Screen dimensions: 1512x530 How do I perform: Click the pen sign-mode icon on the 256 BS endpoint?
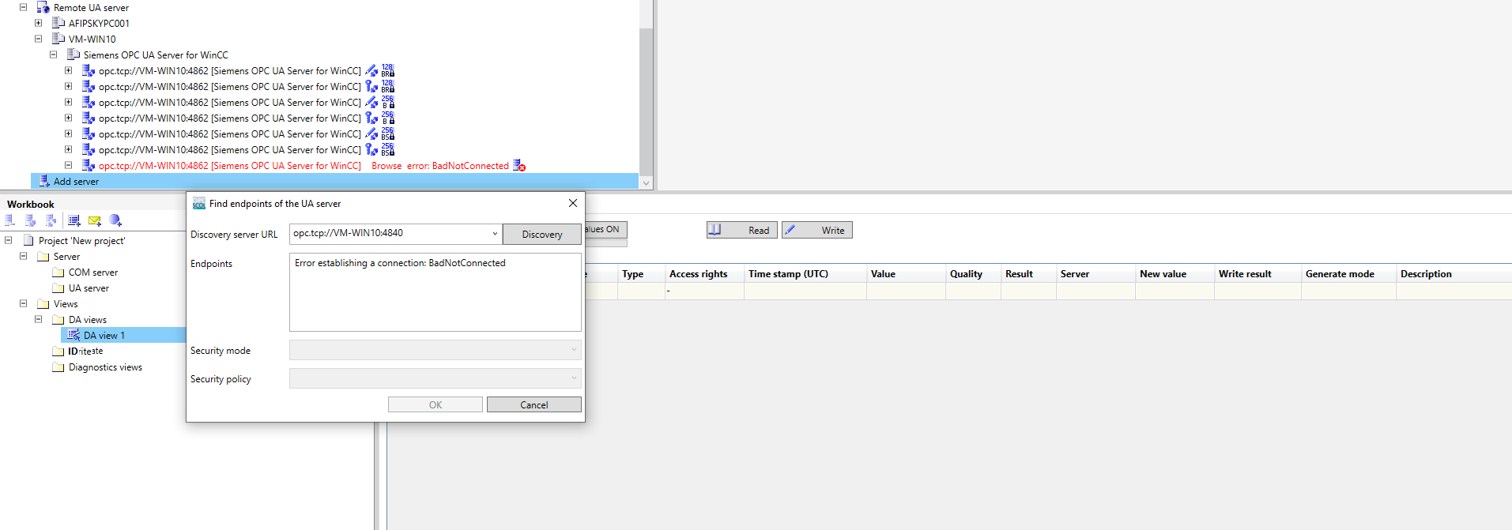coord(371,133)
